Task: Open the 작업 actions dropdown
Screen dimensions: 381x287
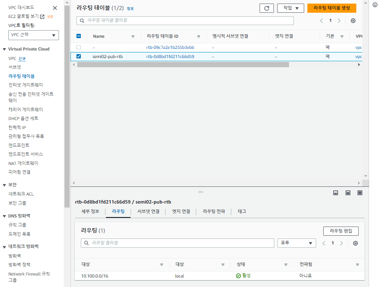Action: click(x=290, y=8)
